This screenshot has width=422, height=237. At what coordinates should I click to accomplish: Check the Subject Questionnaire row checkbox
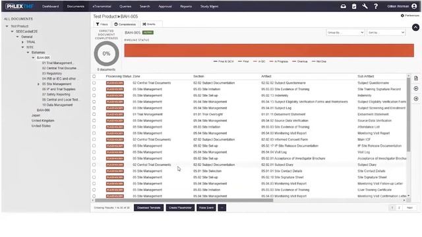point(94,83)
